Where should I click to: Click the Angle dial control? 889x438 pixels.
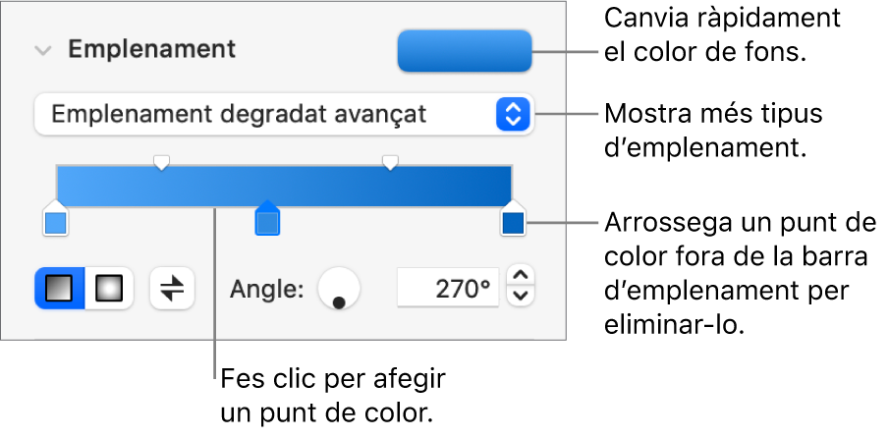(339, 289)
